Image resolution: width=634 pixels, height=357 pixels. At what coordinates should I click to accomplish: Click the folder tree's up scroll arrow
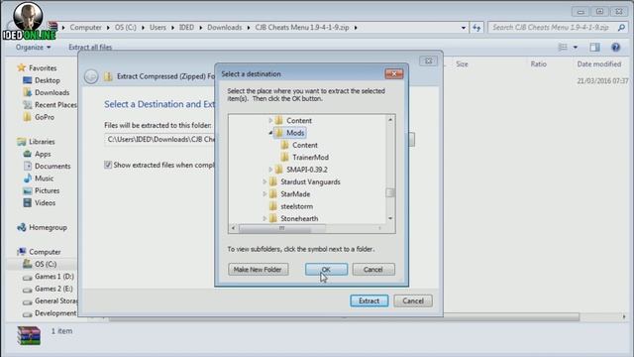[x=390, y=120]
